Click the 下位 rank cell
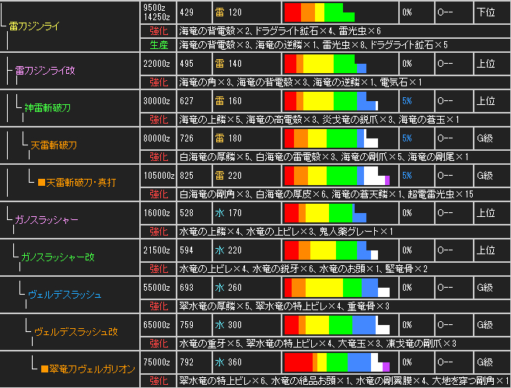Image resolution: width=511 pixels, height=388 pixels. pos(492,12)
